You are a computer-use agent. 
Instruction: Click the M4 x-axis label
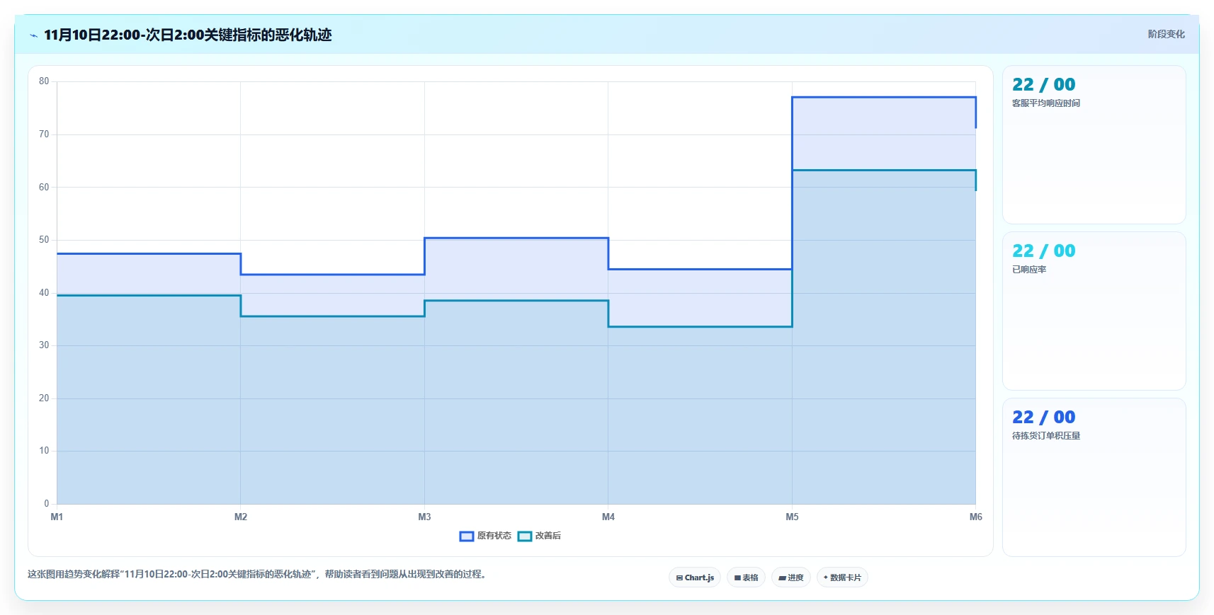pyautogui.click(x=608, y=517)
